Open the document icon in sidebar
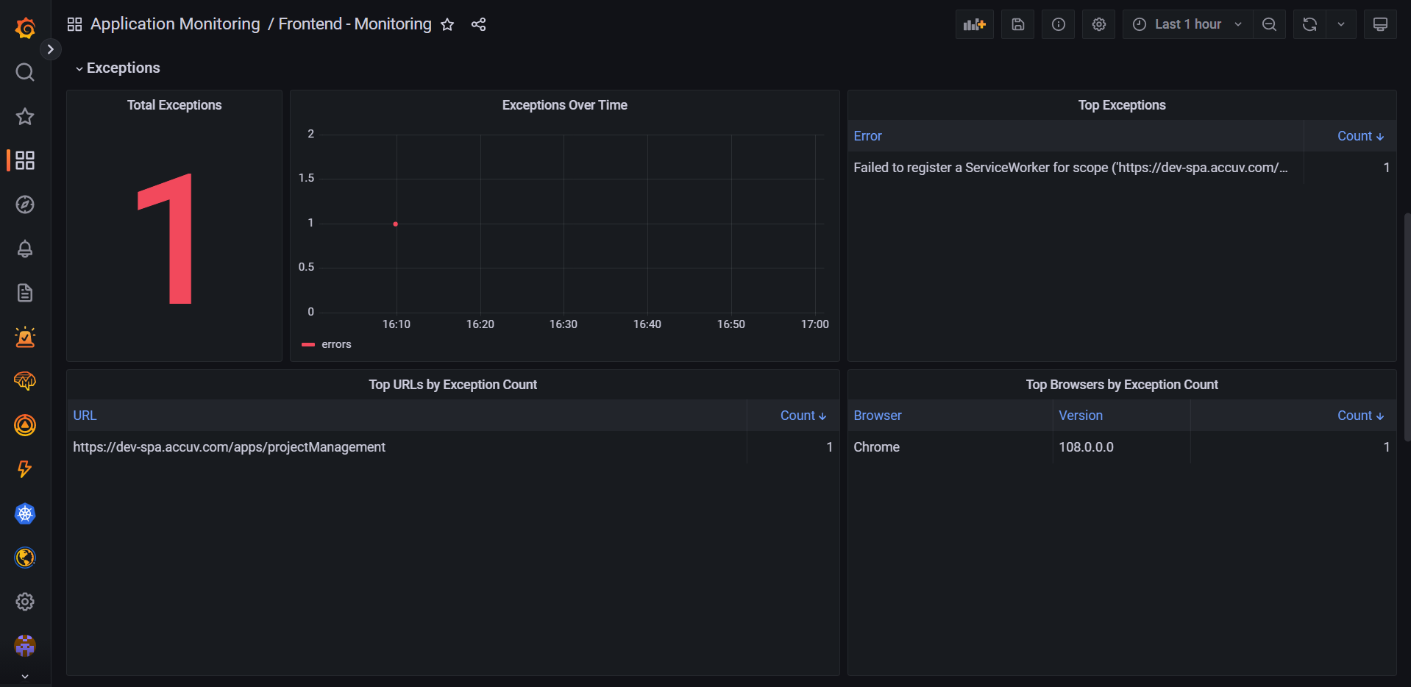 point(25,293)
